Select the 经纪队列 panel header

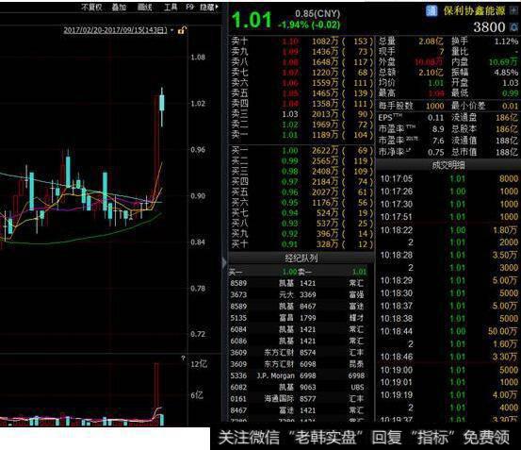(x=301, y=258)
